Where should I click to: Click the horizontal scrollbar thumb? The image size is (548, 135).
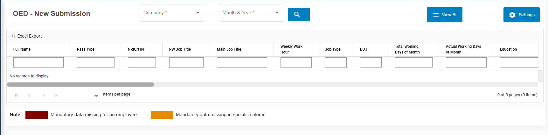(80, 85)
